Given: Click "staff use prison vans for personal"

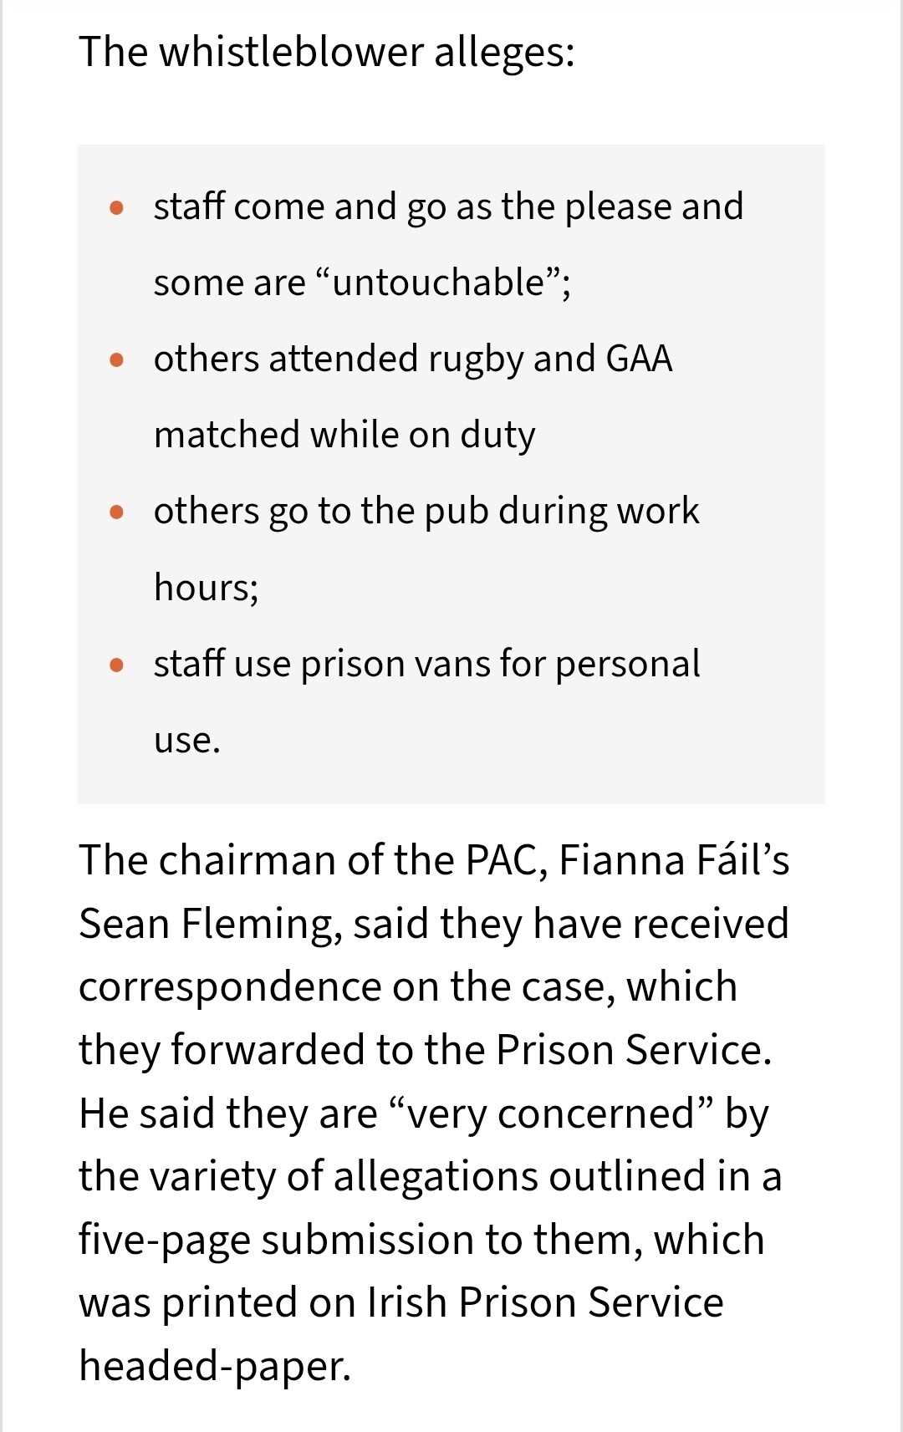Looking at the screenshot, I should point(426,664).
